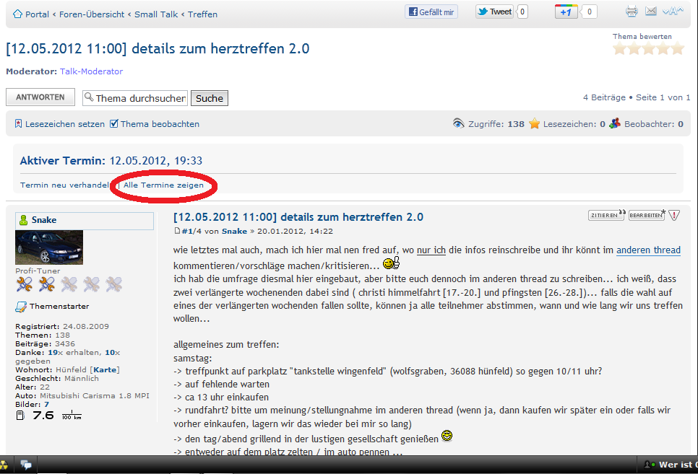
Task: Click the 'Thema durchsuchen' search field
Action: (135, 98)
